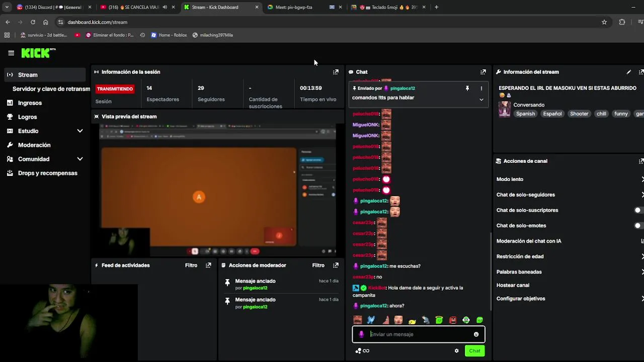
Task: Open the Eliminar el fondo bookmark
Action: pos(110,35)
